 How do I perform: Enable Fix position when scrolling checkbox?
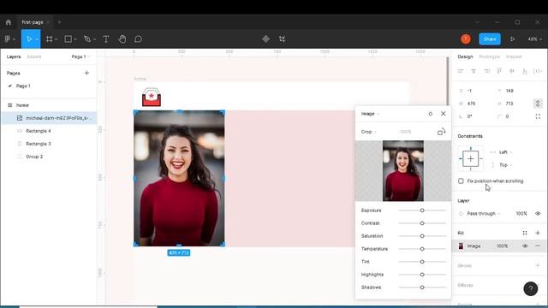tap(461, 181)
